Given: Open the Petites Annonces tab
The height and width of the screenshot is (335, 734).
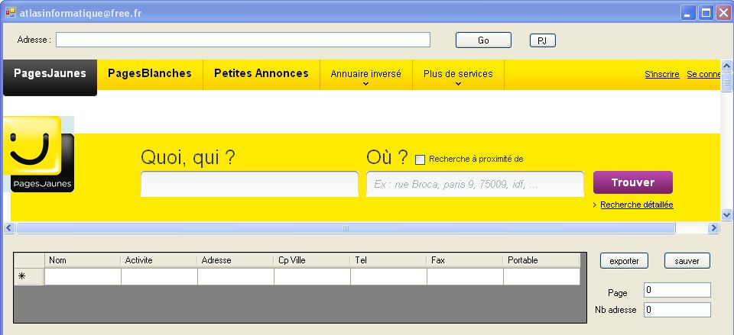Looking at the screenshot, I should (261, 74).
